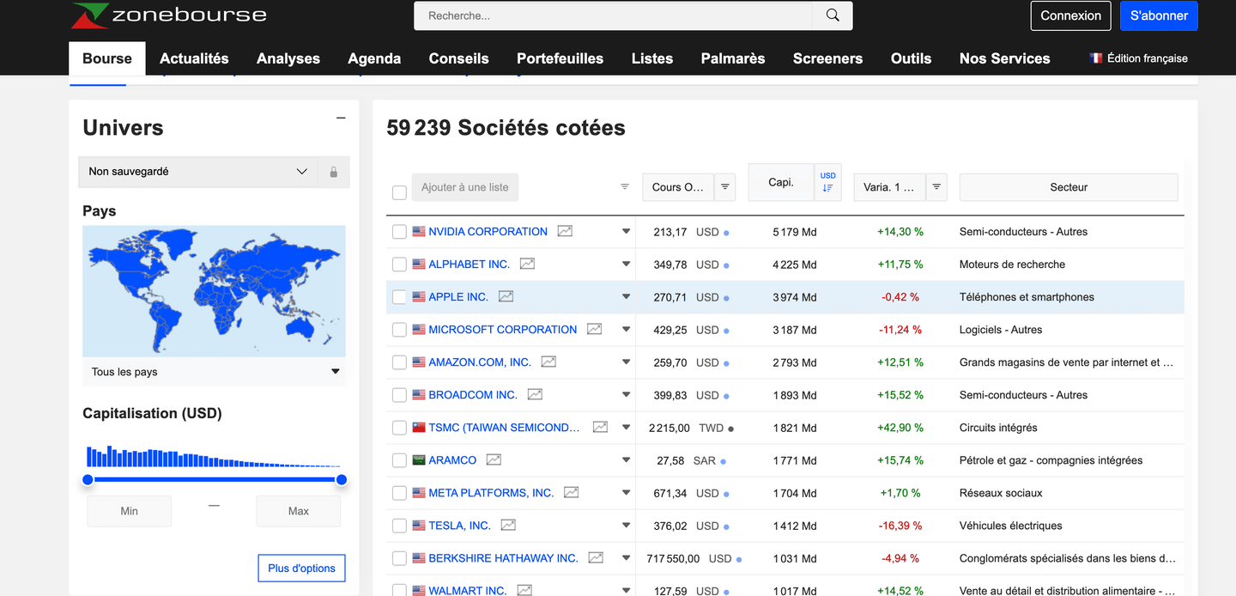
Task: Tick the checkbox for TESLA, INC.
Action: click(399, 526)
